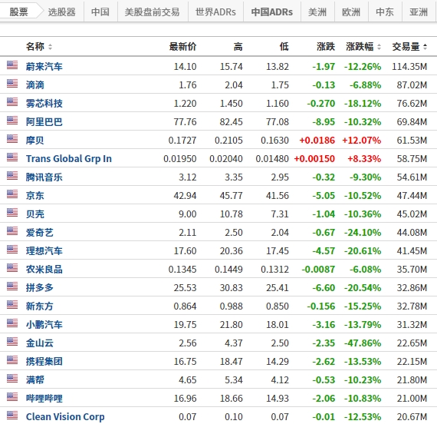Open the 阿里巴巴 stock link
Viewport: 437px width, 424px height.
click(x=44, y=122)
